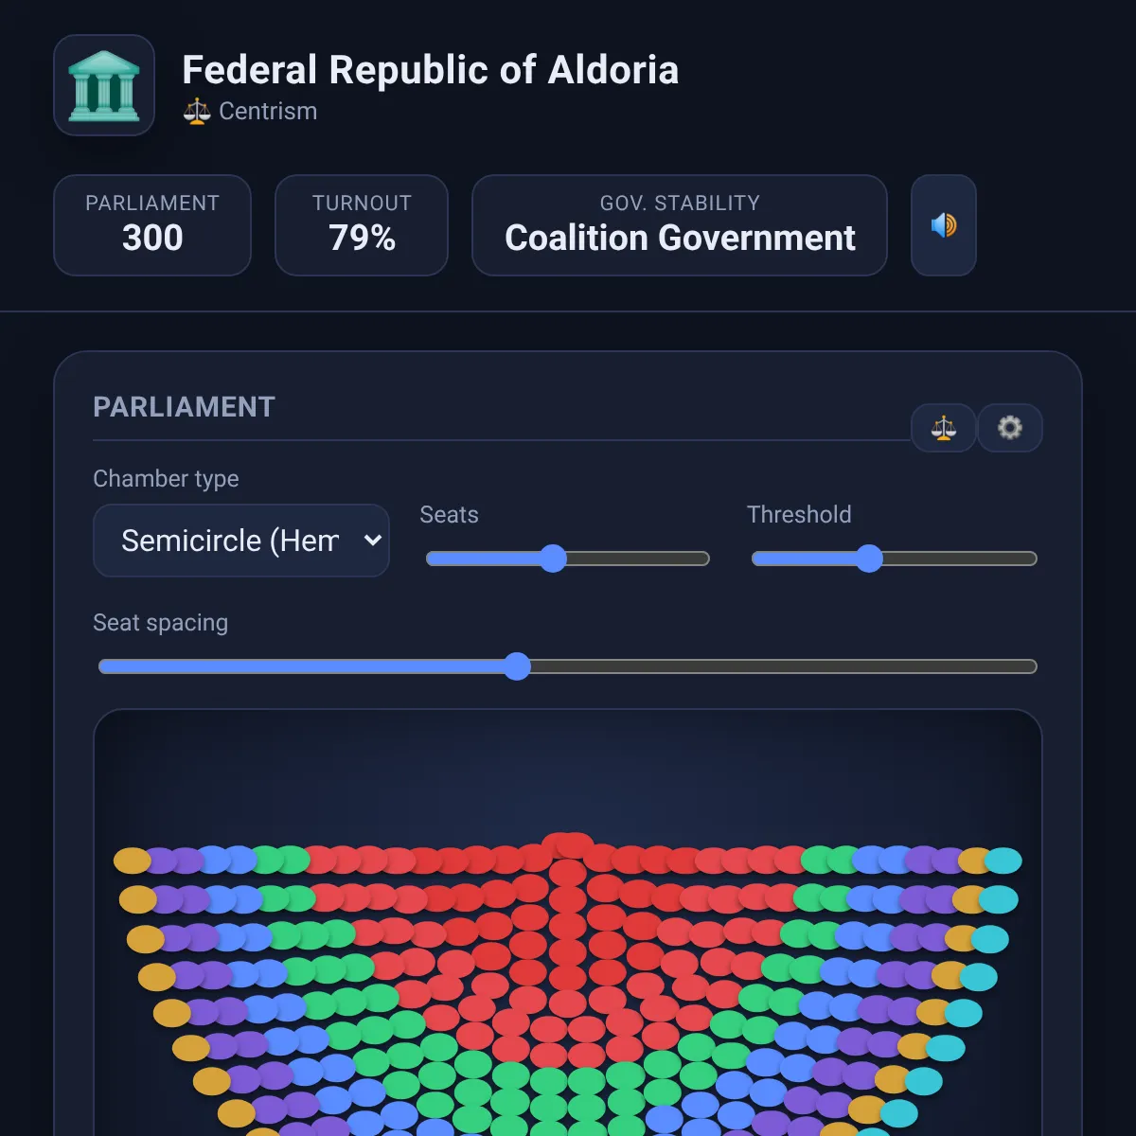Click the Centrism ideology label
The height and width of the screenshot is (1136, 1136).
pos(268,112)
